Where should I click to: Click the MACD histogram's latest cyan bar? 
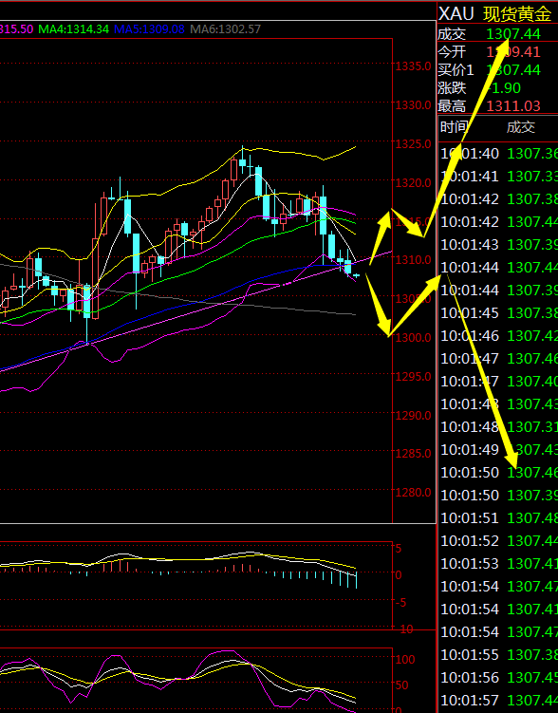[356, 581]
